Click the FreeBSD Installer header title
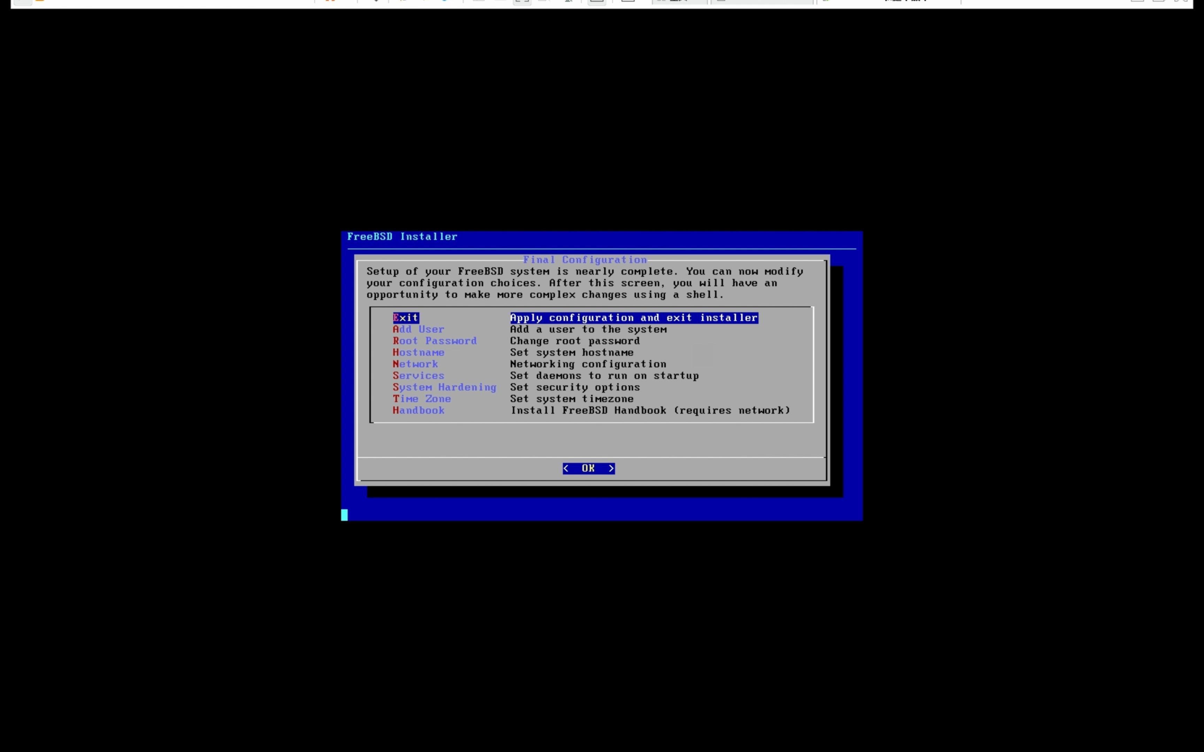Viewport: 1204px width, 752px height. click(402, 237)
